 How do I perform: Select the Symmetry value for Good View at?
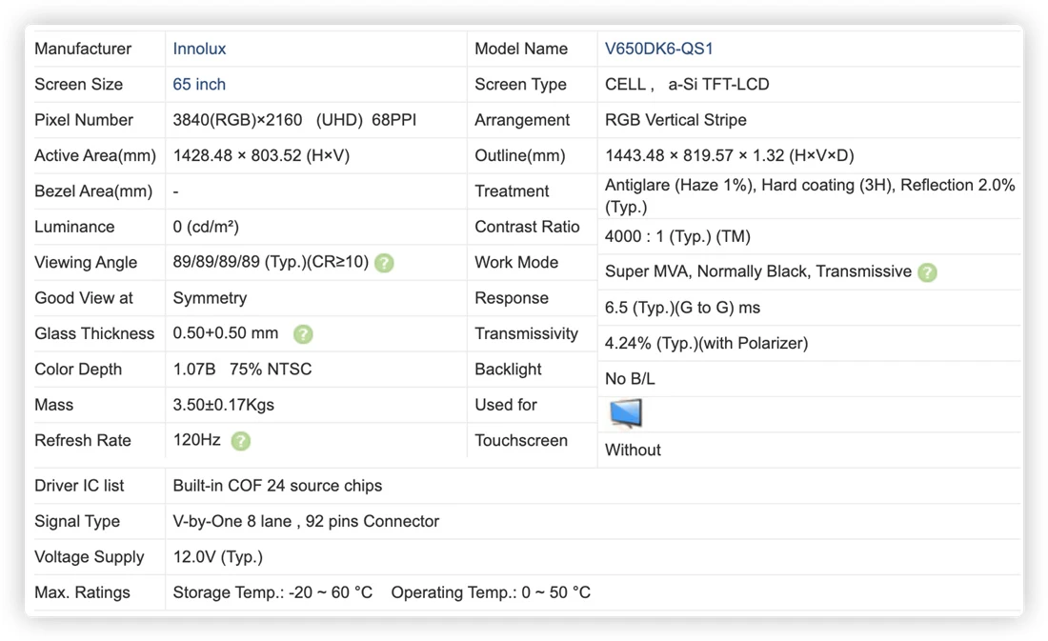210,298
